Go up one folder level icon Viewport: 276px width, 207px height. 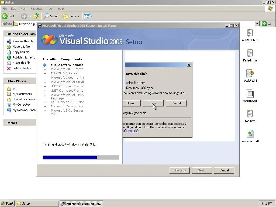click(x=36, y=16)
